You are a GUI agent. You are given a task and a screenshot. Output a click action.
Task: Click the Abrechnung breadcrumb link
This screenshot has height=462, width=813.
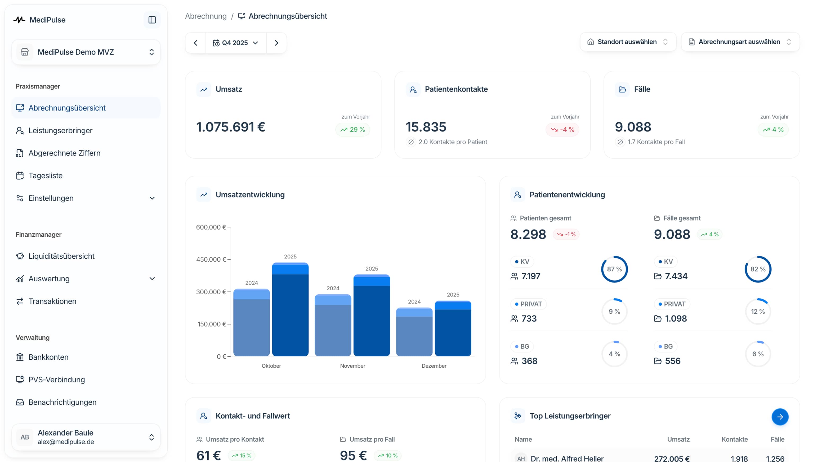pos(206,16)
